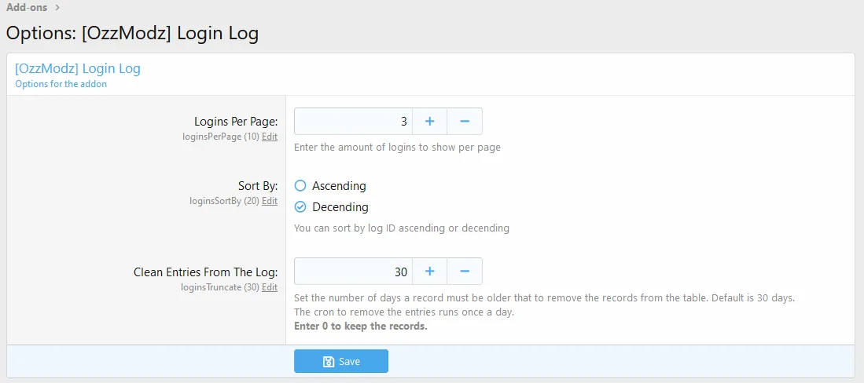Focus the Logins Per Page number field
The width and height of the screenshot is (864, 383).
tap(353, 122)
